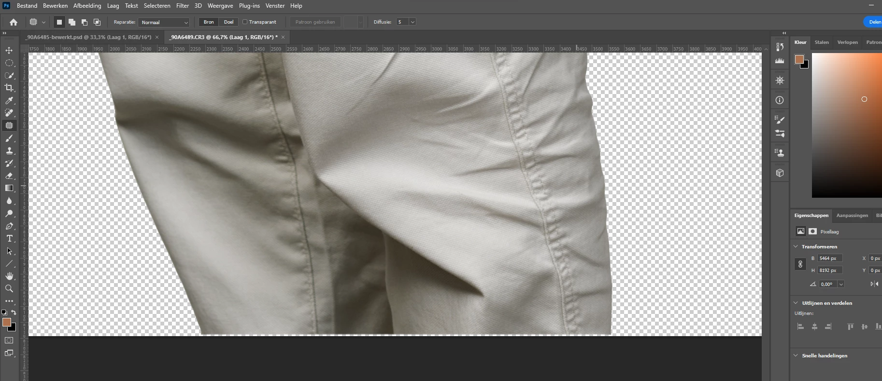
Task: Open the Edit Toolbar three-dots menu
Action: (9, 301)
